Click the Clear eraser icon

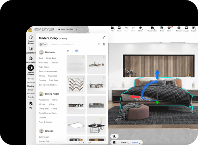pos(140,28)
